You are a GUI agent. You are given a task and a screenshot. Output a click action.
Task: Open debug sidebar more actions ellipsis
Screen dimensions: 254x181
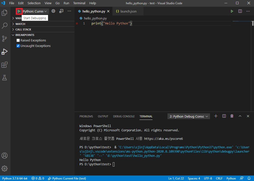point(69,11)
